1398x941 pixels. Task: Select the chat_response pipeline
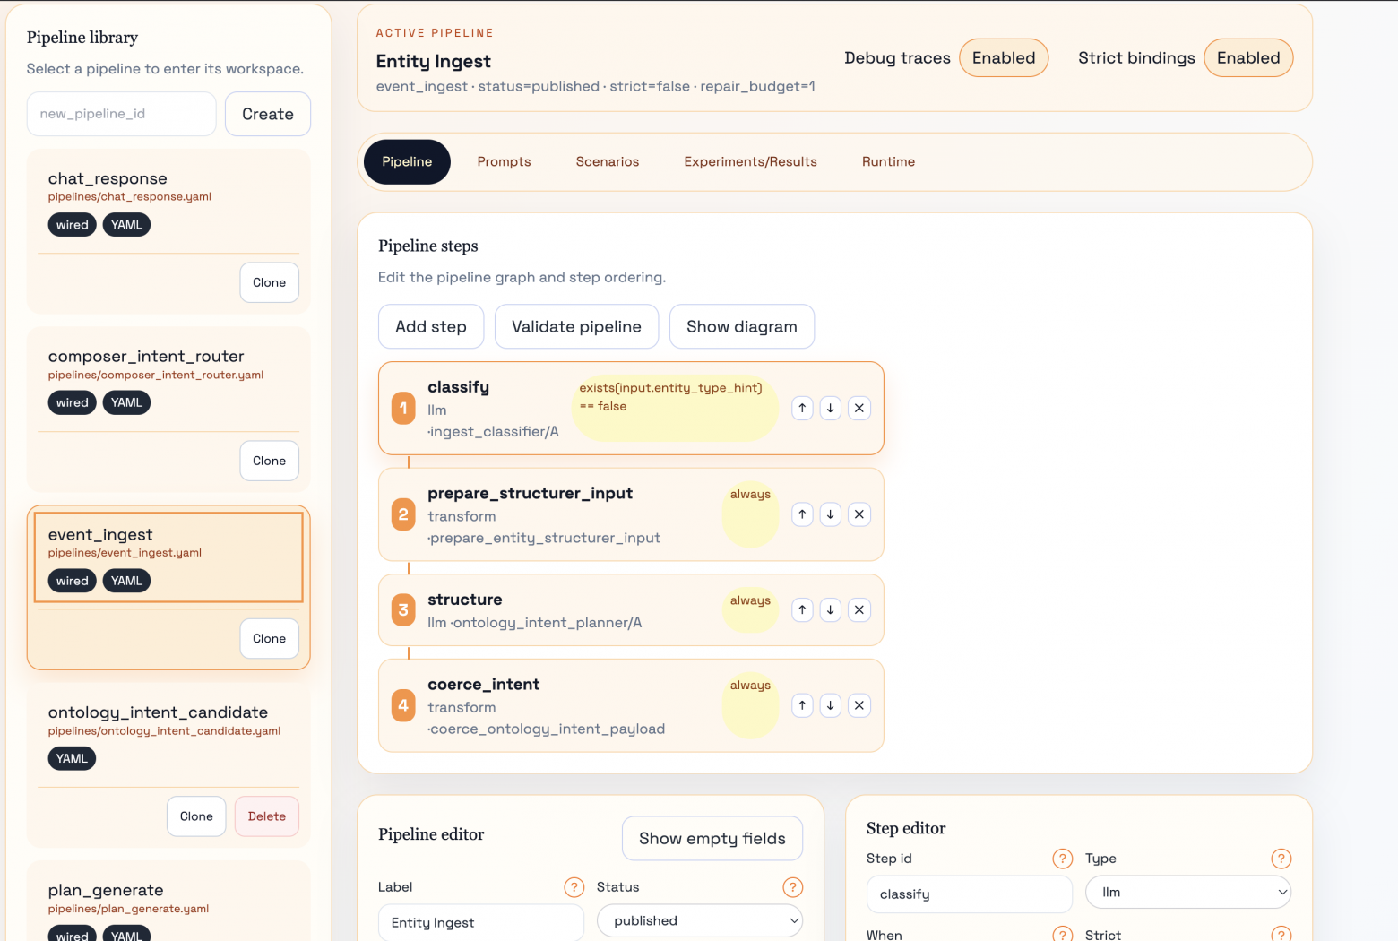[168, 202]
